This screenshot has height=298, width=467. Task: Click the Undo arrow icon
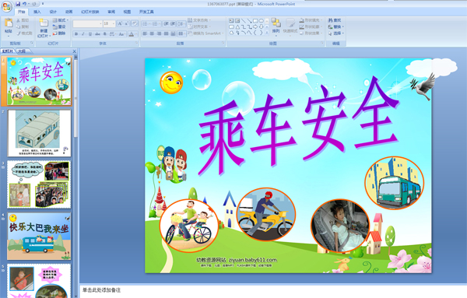coord(24,4)
